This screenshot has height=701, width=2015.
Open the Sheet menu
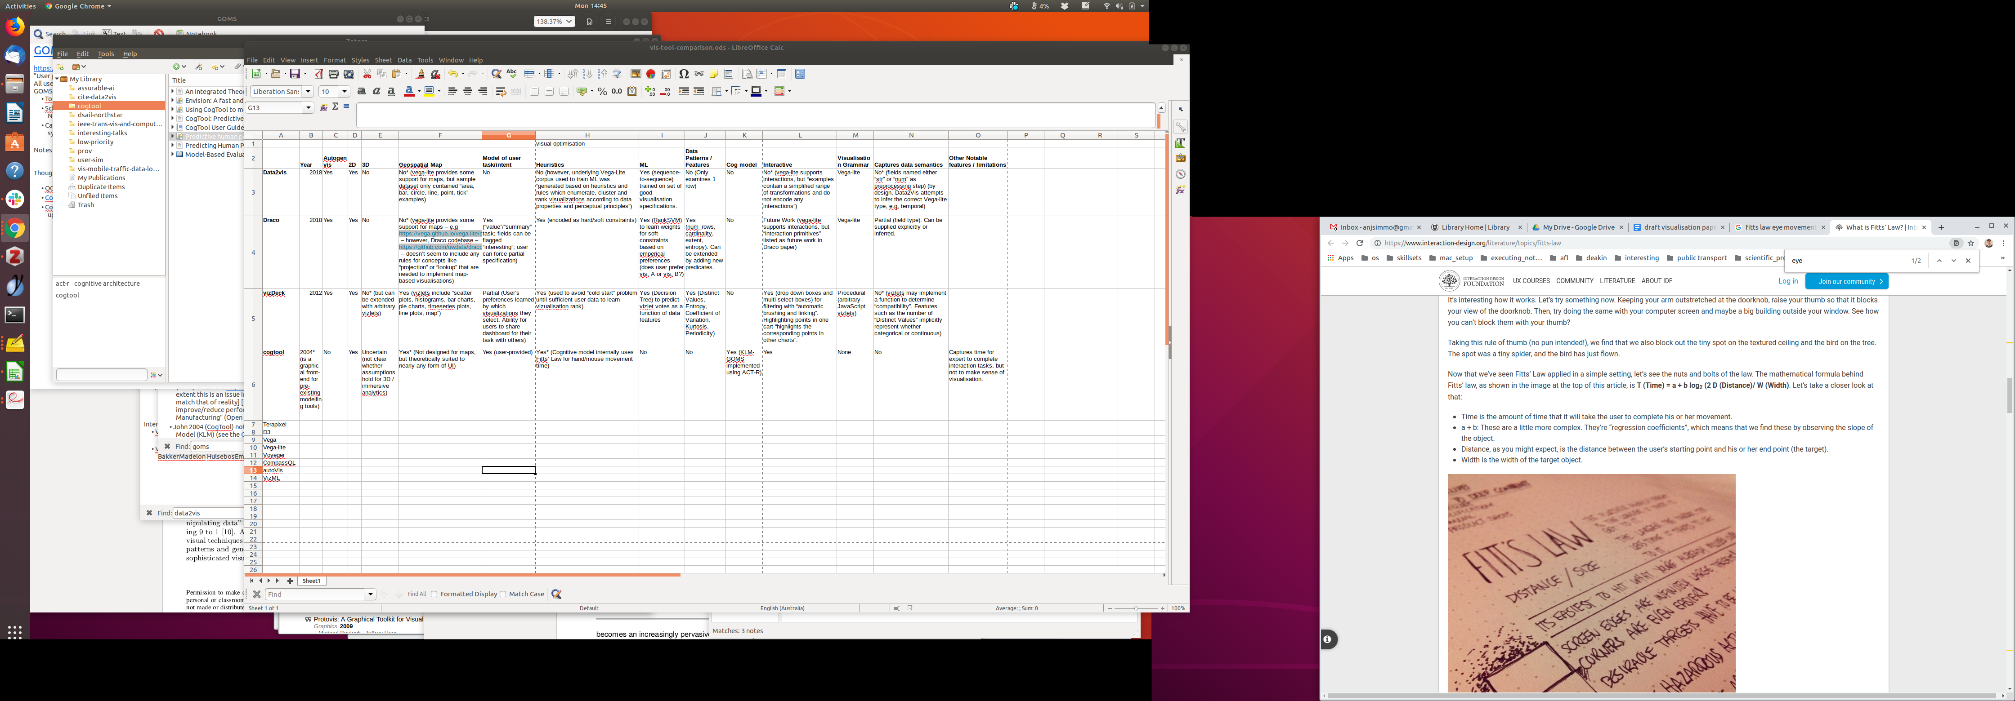pos(383,60)
